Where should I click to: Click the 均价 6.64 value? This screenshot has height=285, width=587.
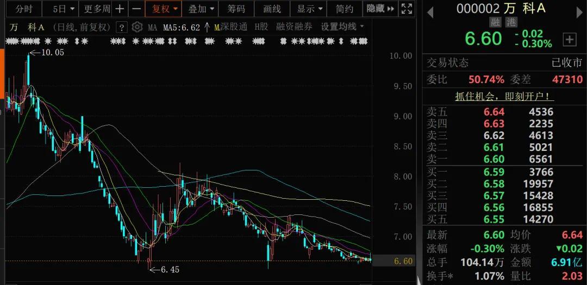(572, 235)
